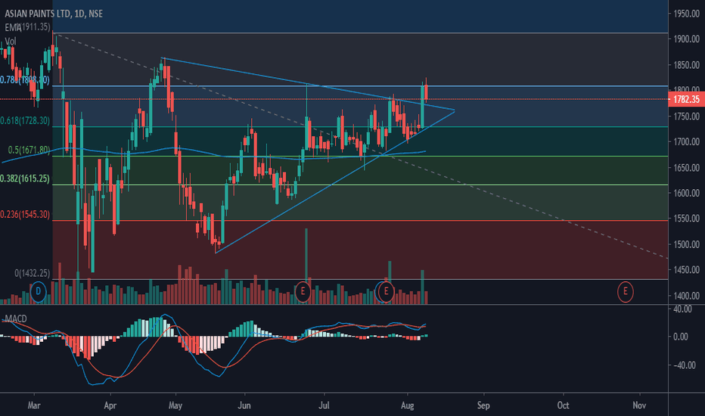Viewport: 705px width, 416px height.
Task: Click the E earnings marker near July
Action: 303,291
